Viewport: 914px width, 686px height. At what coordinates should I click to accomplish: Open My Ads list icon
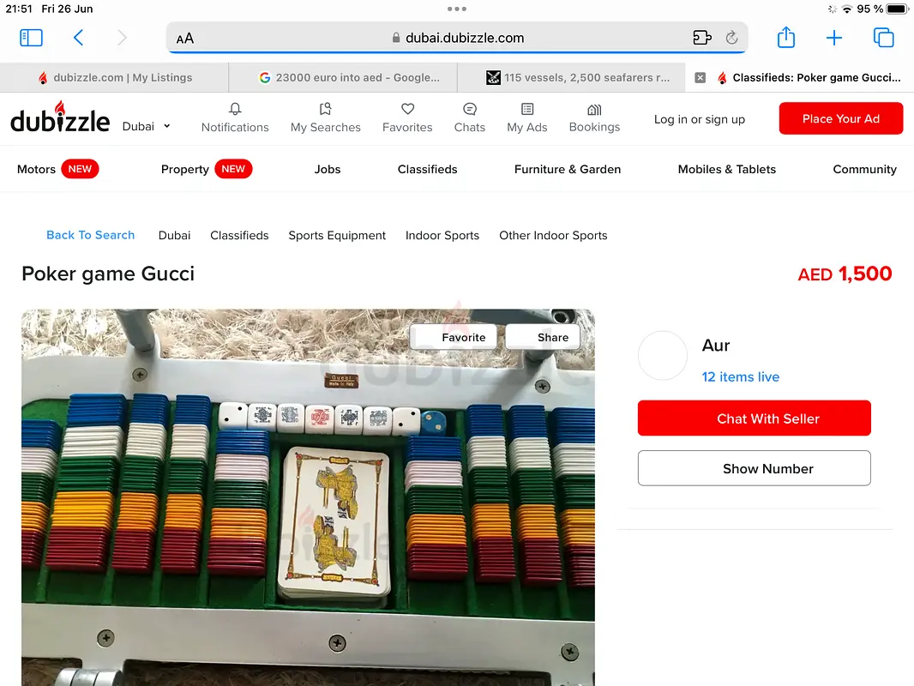click(527, 118)
